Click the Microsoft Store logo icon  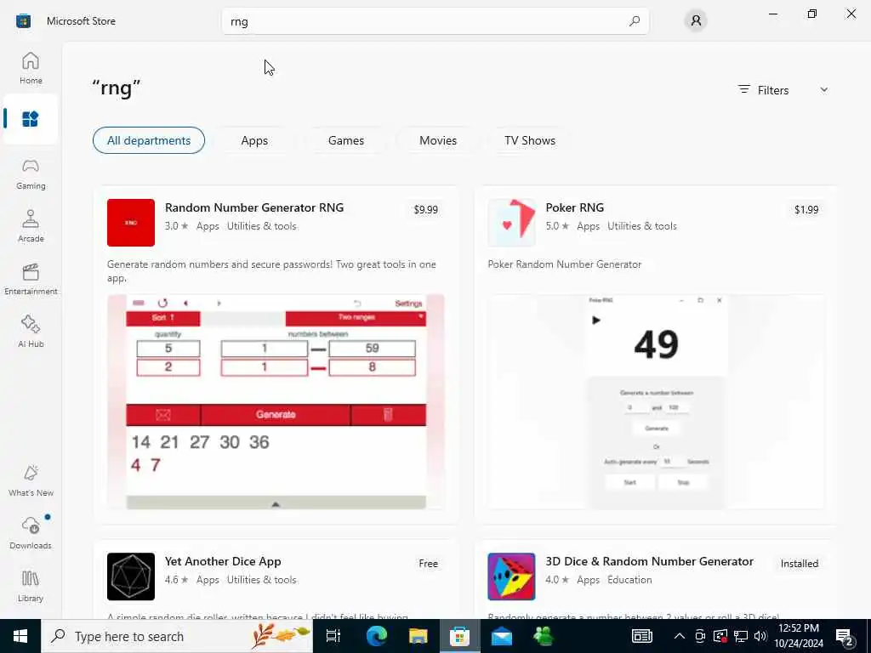[x=23, y=21]
